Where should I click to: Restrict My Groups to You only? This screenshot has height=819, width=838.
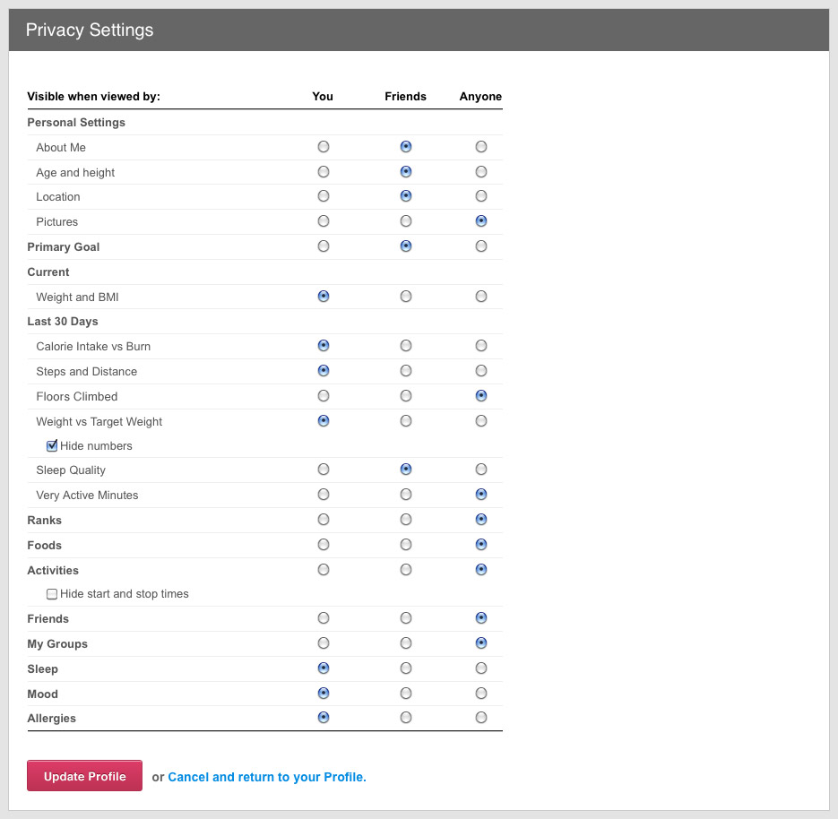tap(324, 643)
